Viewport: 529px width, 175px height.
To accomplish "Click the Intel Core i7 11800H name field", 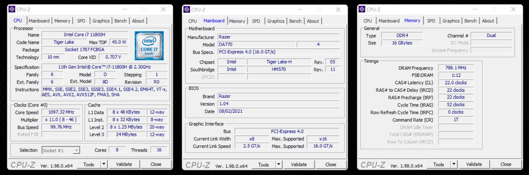I will click(x=85, y=35).
